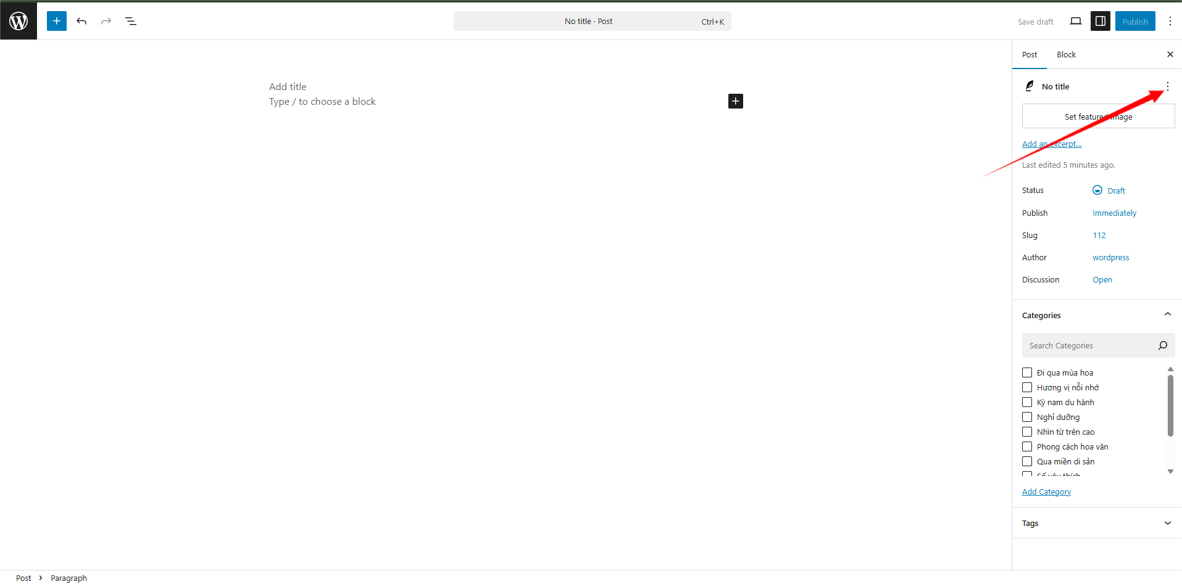Screen dimensions: 1182x584
Task: Click the Undo arrow icon
Action: pos(81,21)
